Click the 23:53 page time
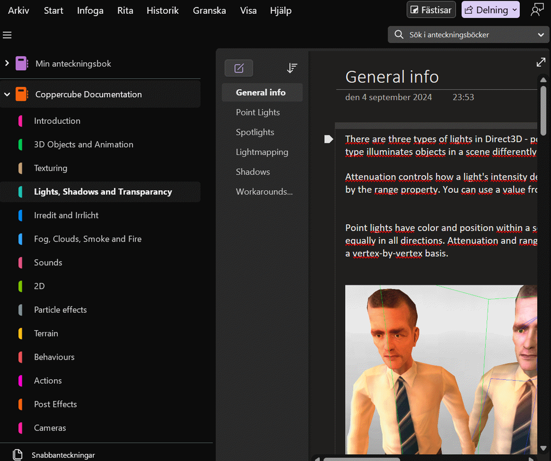 click(x=463, y=97)
